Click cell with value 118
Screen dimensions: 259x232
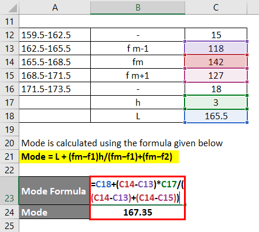tap(216, 48)
